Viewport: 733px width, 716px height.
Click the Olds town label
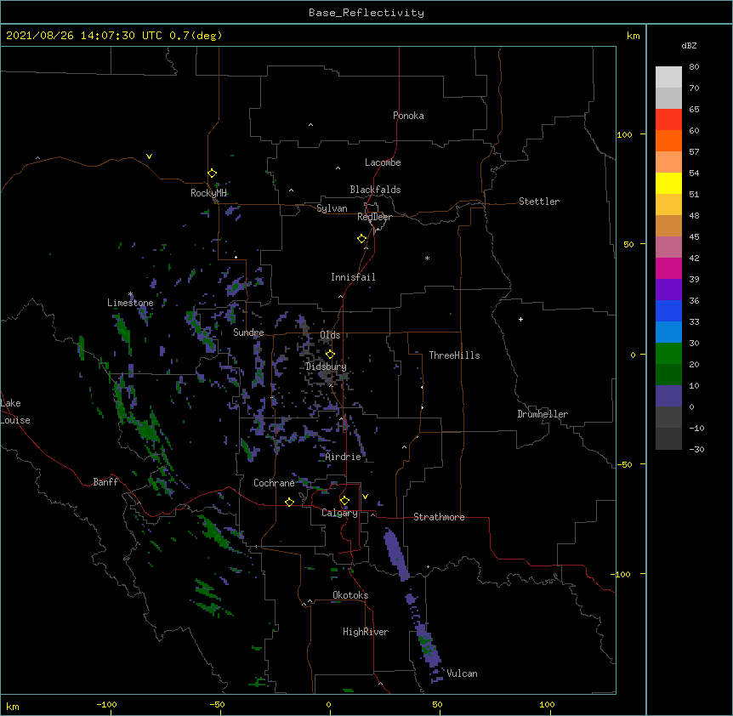point(330,335)
